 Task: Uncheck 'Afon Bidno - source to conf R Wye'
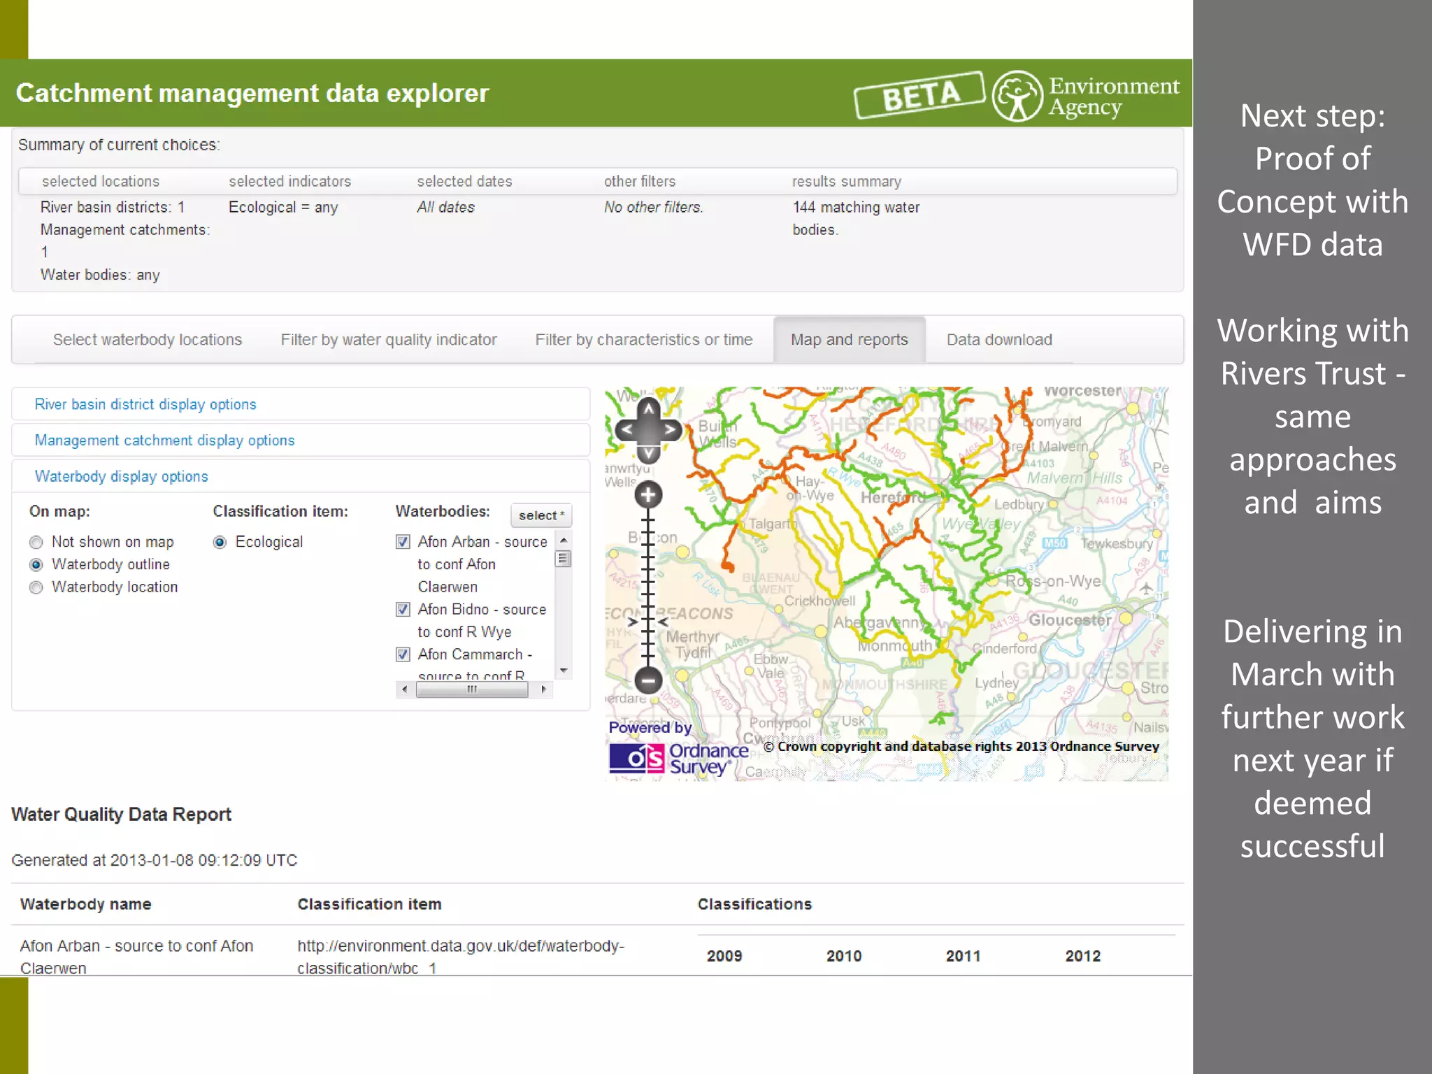click(x=403, y=610)
